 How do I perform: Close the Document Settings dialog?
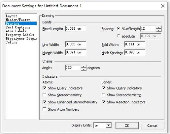pos(163,6)
